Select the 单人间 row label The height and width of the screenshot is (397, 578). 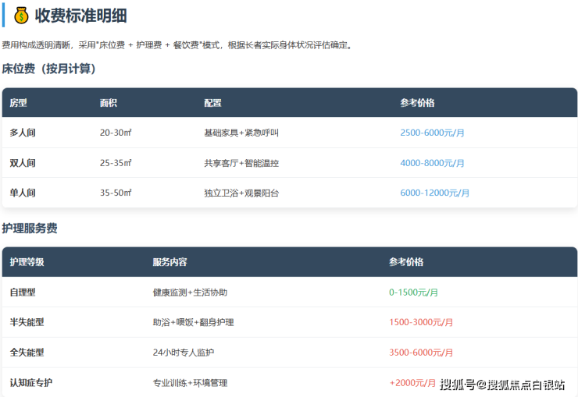tap(23, 193)
